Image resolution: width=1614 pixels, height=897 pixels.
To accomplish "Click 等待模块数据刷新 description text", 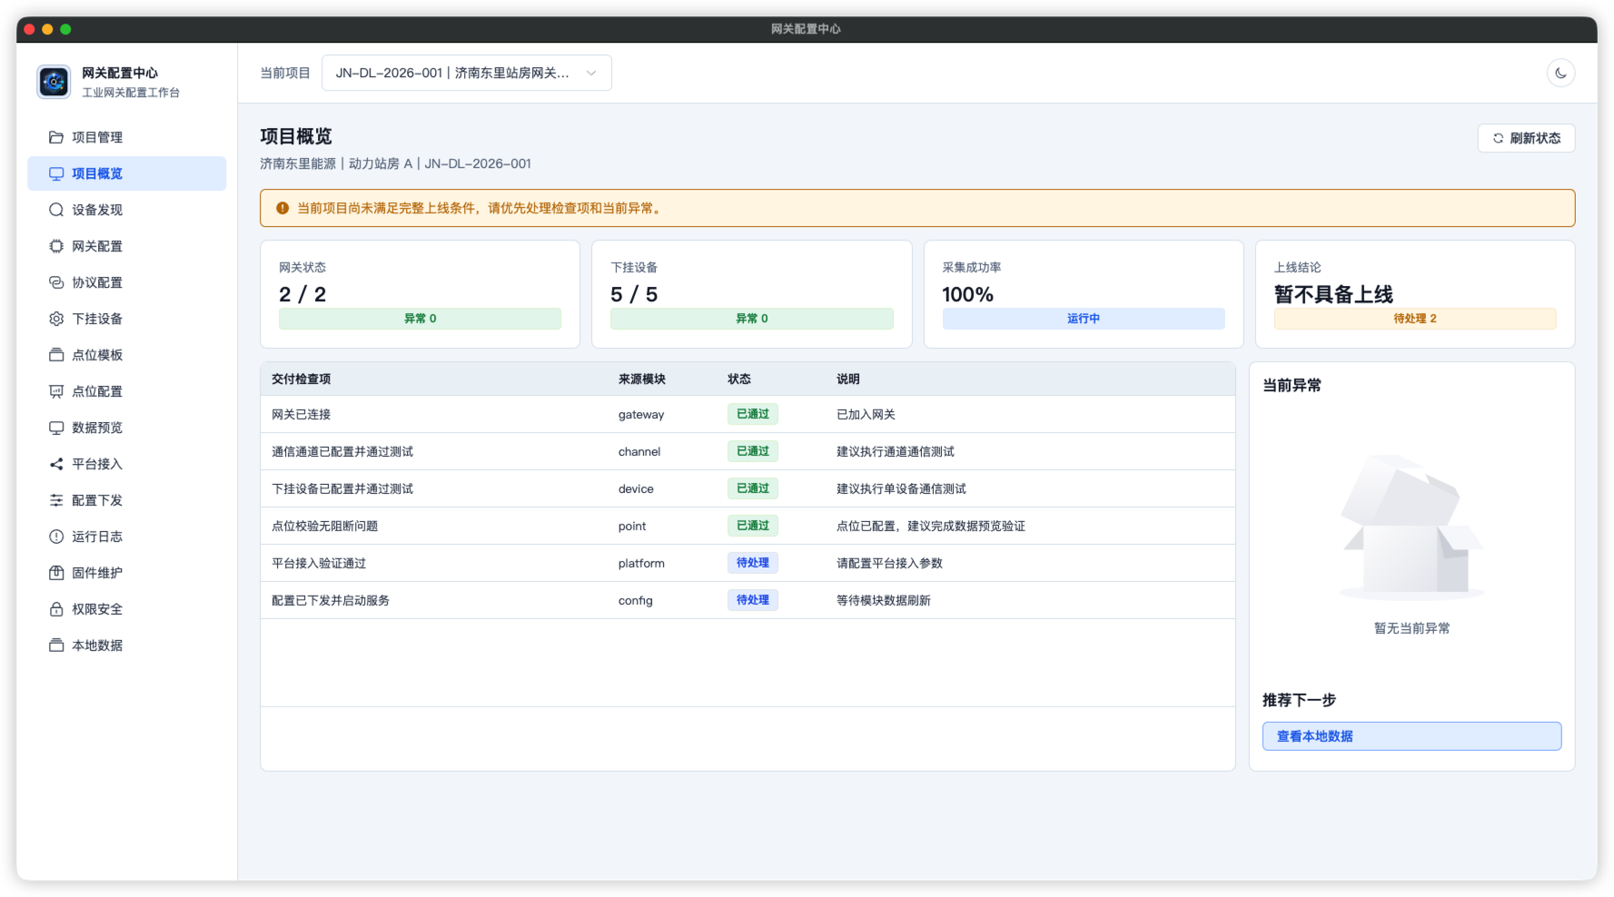I will point(884,600).
